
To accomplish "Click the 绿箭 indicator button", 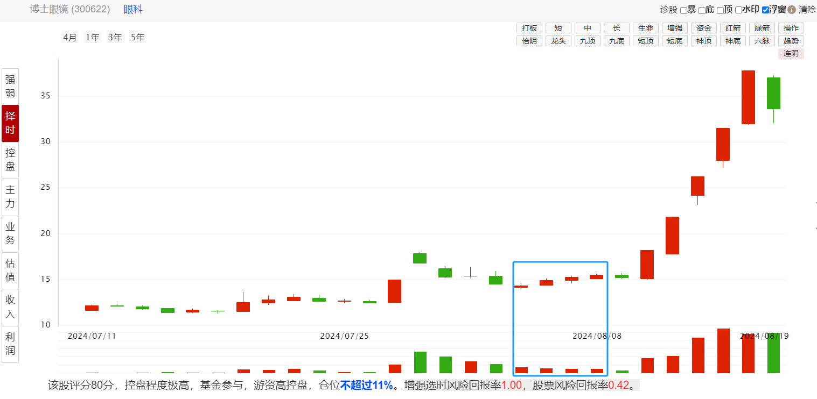I will pyautogui.click(x=762, y=28).
